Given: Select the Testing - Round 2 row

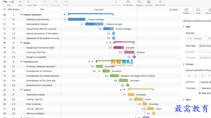Looking at the screenshot, I should [x=31, y=109].
